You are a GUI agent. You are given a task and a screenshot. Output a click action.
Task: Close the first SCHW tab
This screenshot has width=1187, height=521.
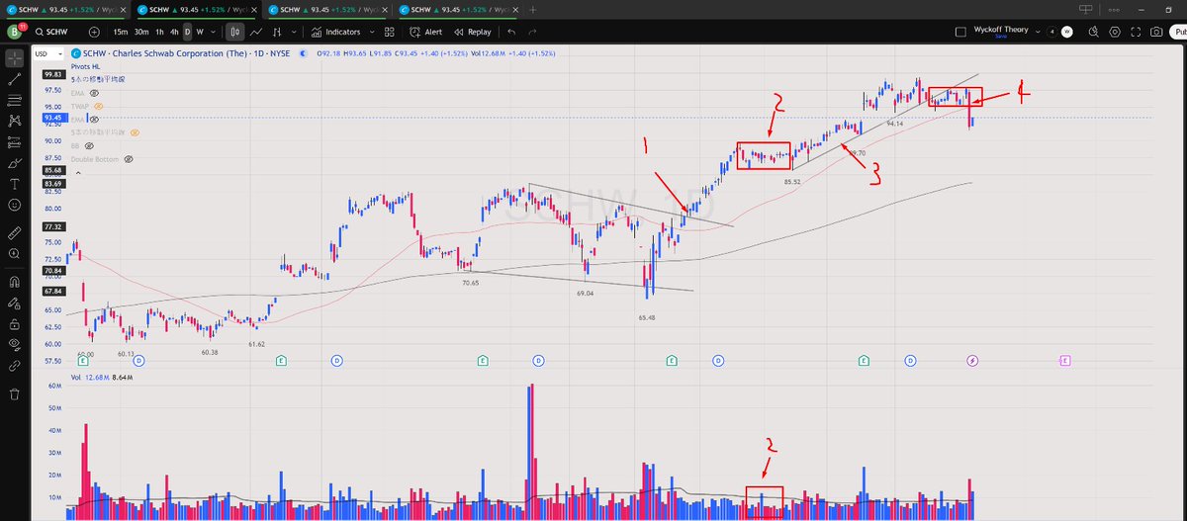point(123,9)
